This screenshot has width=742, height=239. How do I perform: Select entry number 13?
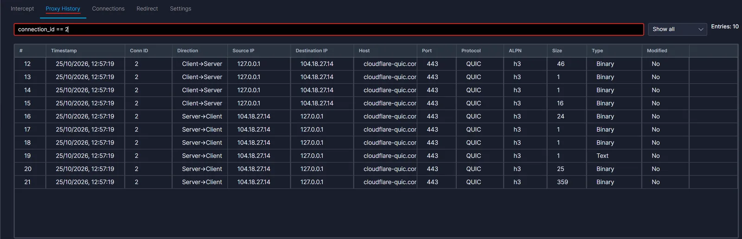click(376, 77)
